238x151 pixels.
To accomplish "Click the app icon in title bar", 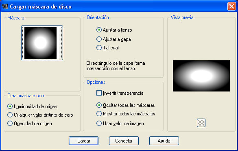I will tap(5, 6).
